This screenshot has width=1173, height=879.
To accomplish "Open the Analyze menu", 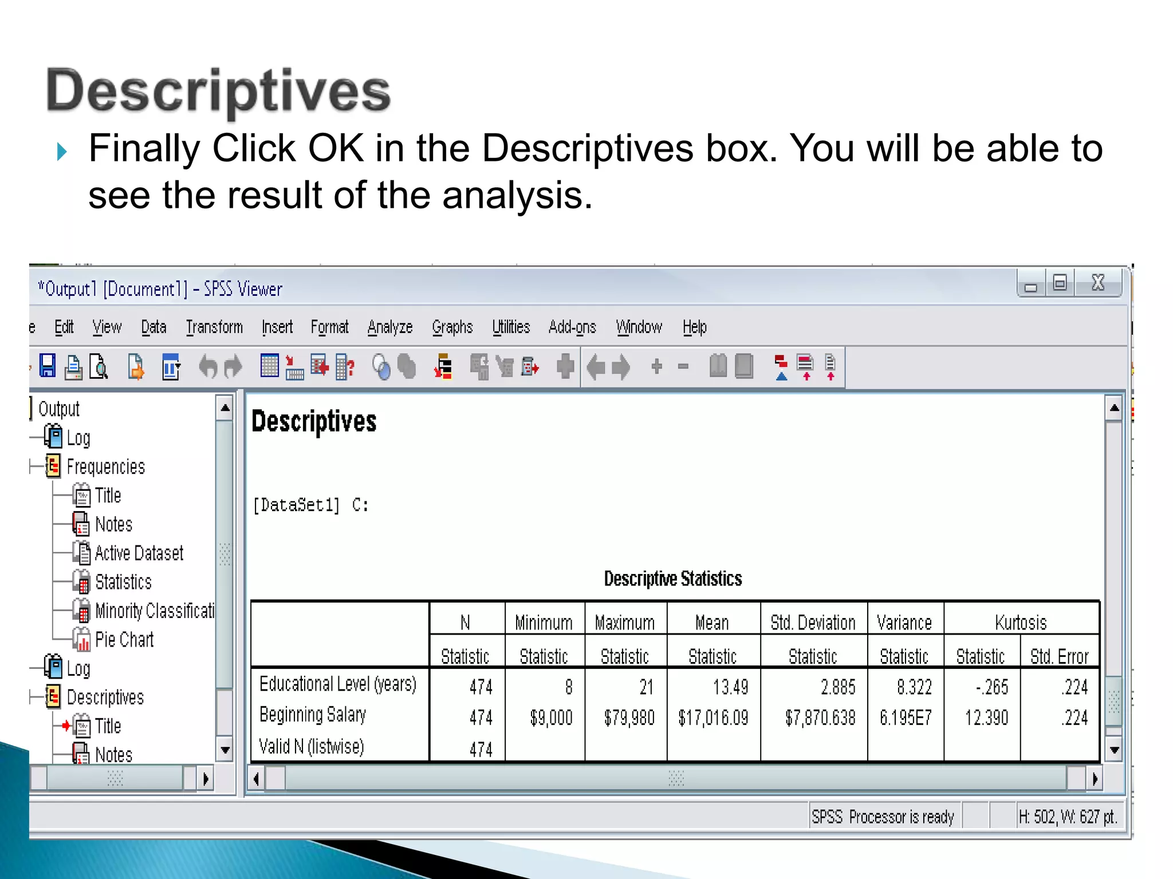I will coord(390,327).
